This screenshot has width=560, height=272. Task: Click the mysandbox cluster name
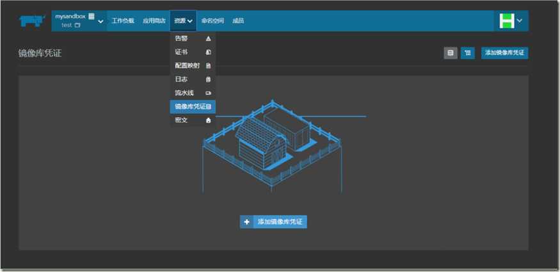(70, 17)
